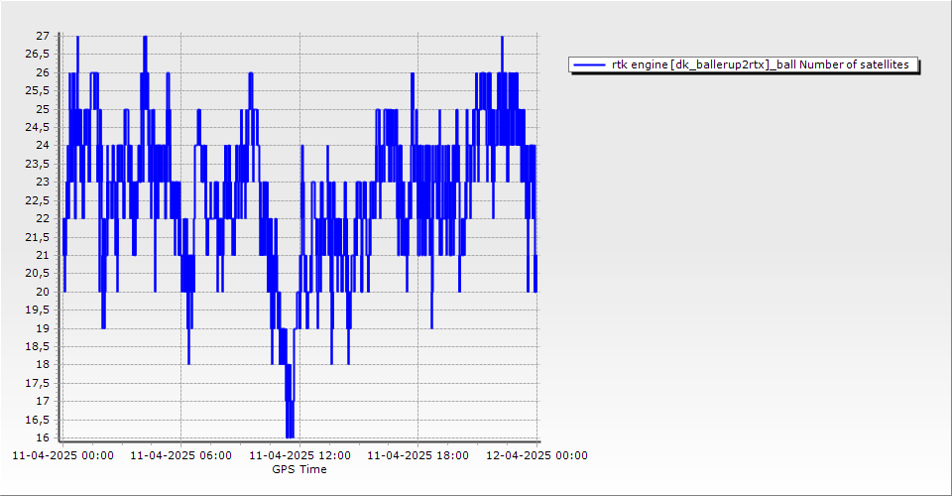Click the GPS Time axis title
This screenshot has height=496, width=952.
point(299,469)
